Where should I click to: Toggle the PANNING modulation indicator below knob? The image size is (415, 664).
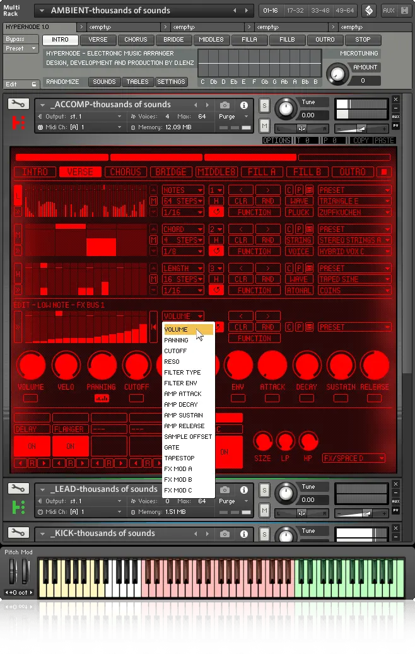(102, 398)
